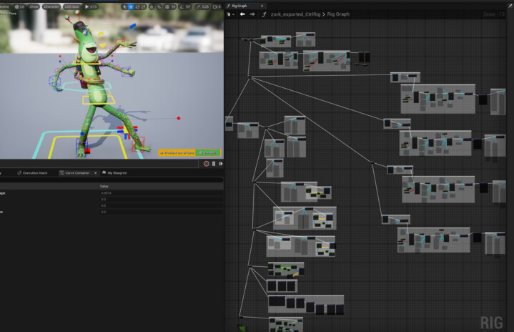The image size is (514, 332).
Task: Step forward one frame
Action: 221,164
